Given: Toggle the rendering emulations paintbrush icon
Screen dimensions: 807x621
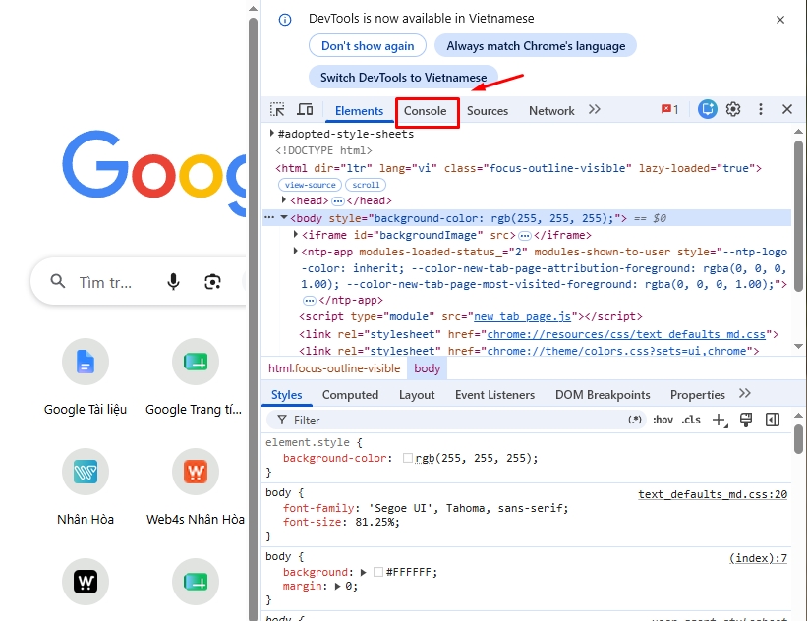Looking at the screenshot, I should point(746,420).
